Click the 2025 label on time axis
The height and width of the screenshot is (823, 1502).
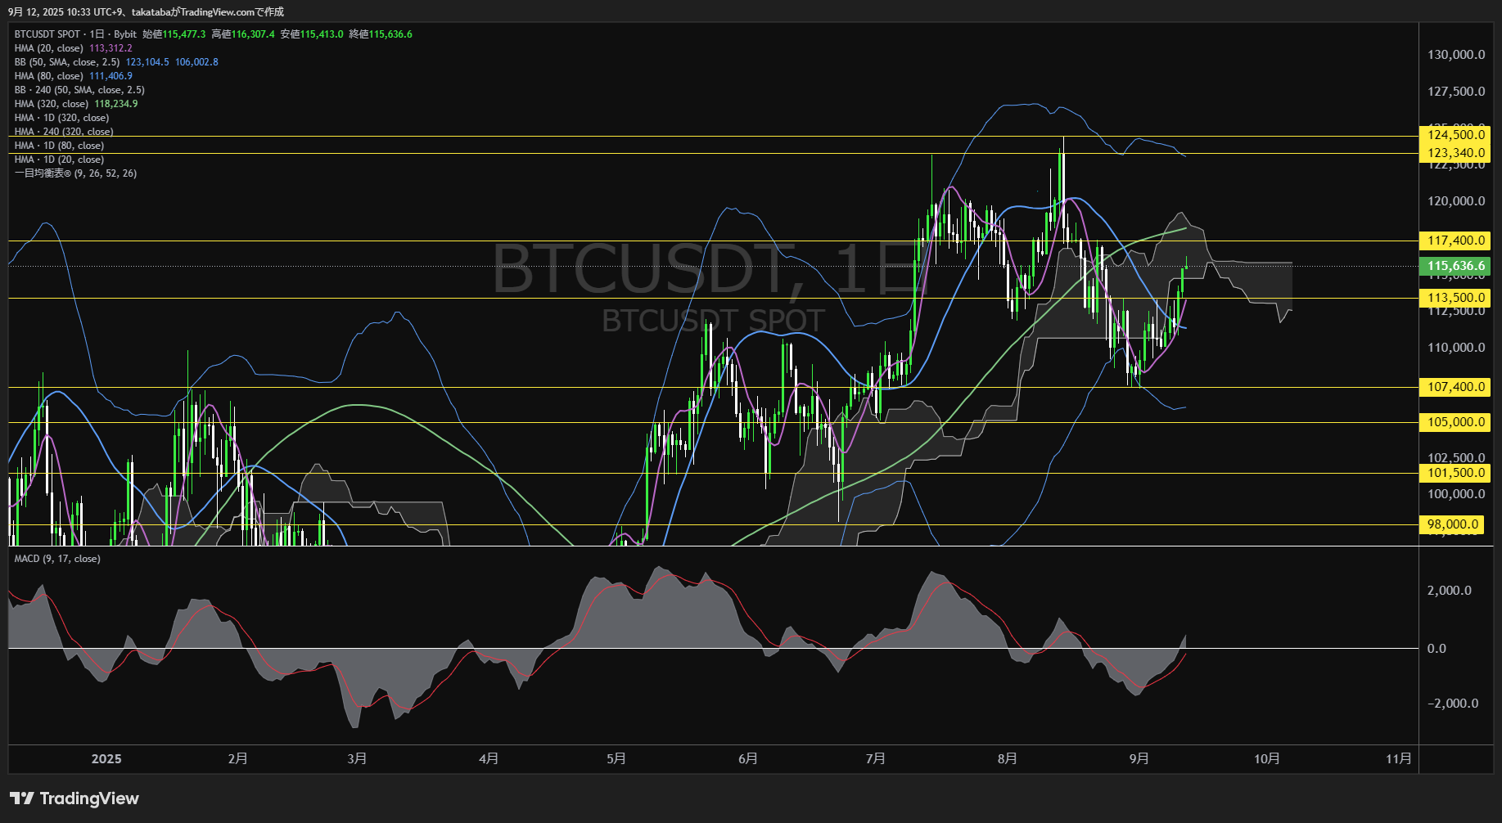click(106, 759)
